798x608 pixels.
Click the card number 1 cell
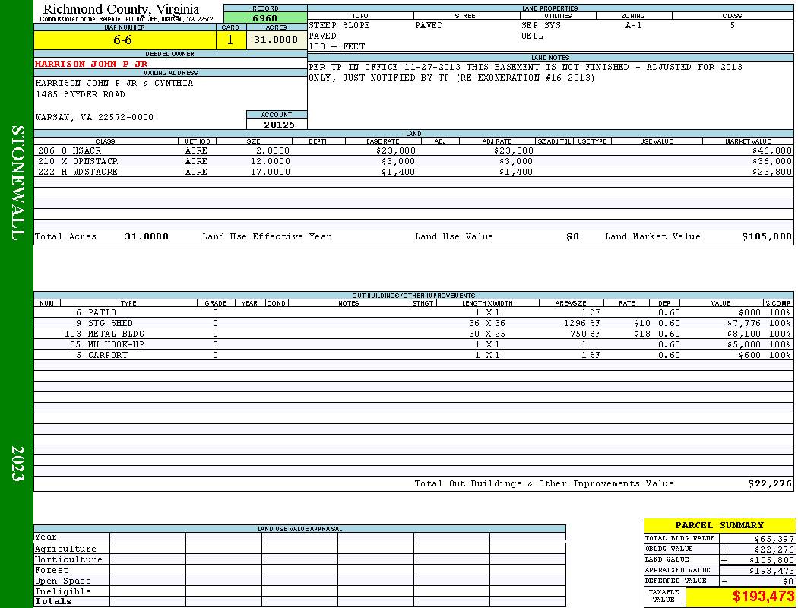(x=230, y=40)
